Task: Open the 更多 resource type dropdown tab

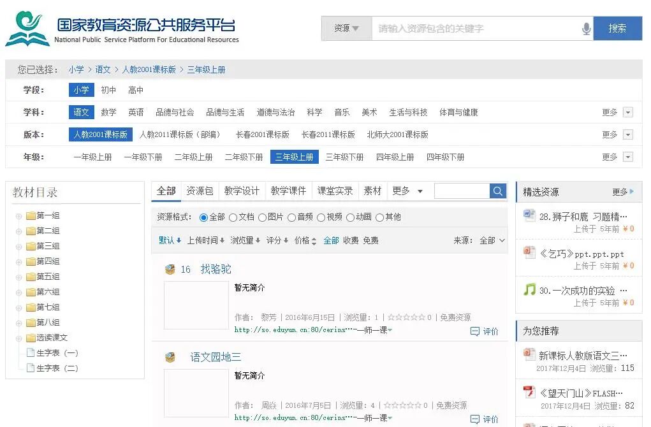Action: 407,191
